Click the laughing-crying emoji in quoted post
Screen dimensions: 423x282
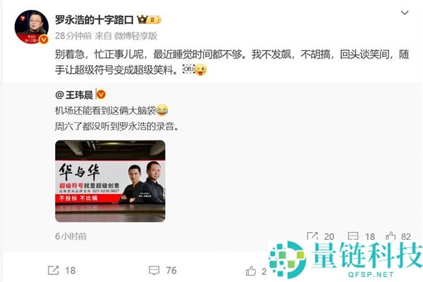tap(162, 110)
